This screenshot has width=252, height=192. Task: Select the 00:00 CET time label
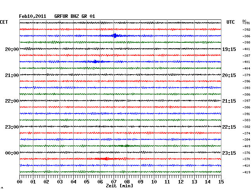pos(12,153)
